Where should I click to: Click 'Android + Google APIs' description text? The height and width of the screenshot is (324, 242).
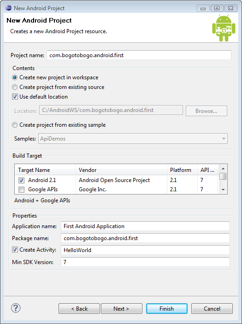point(42,200)
